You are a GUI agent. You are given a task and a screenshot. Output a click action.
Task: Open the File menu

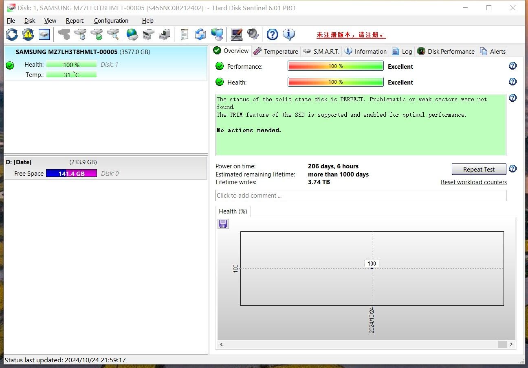(11, 21)
